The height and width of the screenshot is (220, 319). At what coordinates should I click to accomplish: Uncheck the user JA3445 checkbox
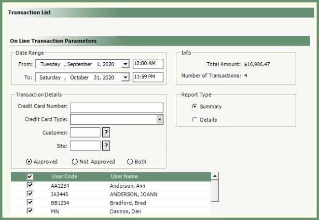click(30, 194)
